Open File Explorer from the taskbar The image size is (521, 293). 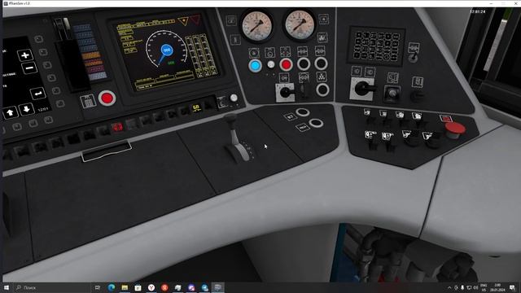click(x=125, y=287)
